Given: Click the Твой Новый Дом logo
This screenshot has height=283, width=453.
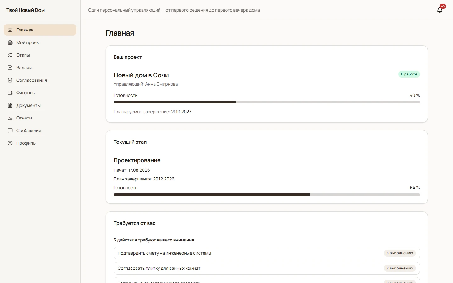Looking at the screenshot, I should point(25,10).
